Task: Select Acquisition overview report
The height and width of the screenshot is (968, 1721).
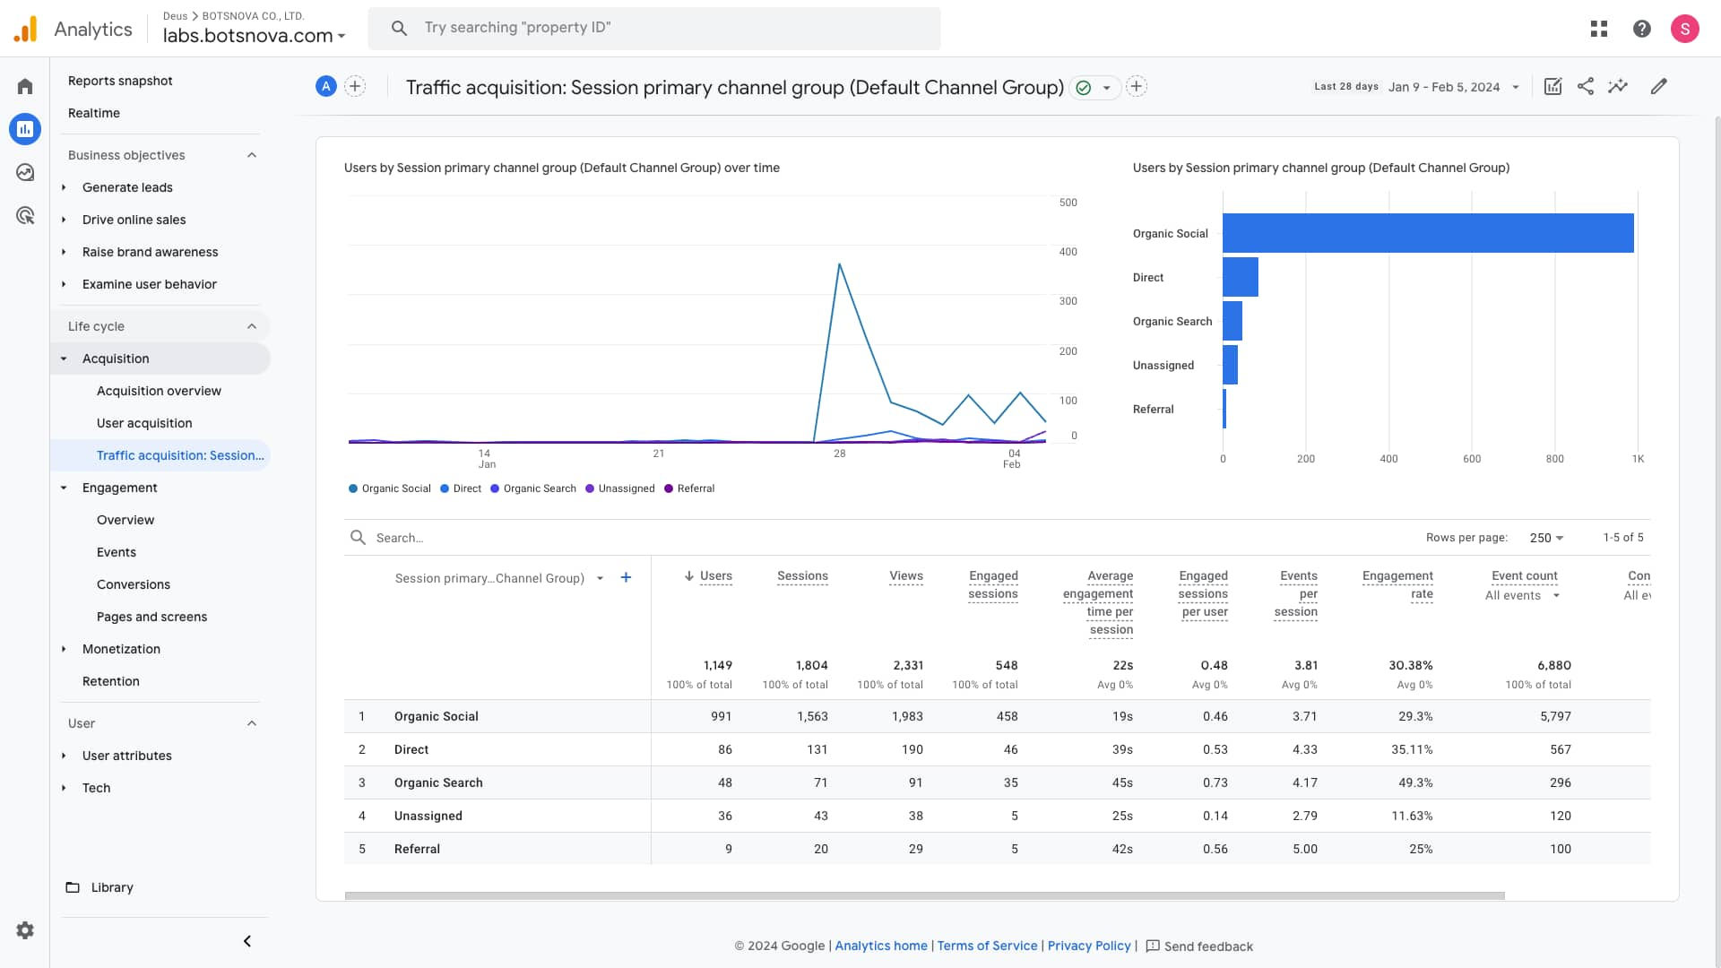Action: tap(159, 390)
